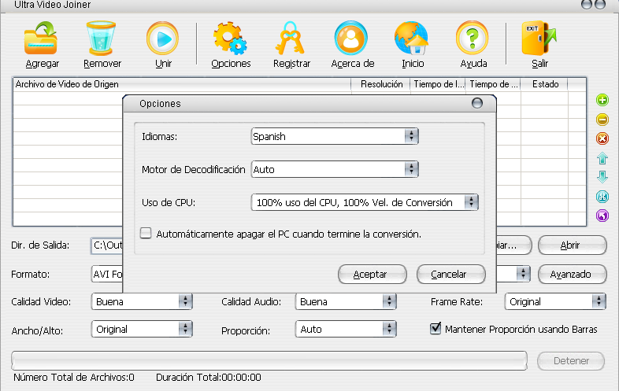Click the Unir play icon
The height and width of the screenshot is (391, 619).
click(x=163, y=39)
